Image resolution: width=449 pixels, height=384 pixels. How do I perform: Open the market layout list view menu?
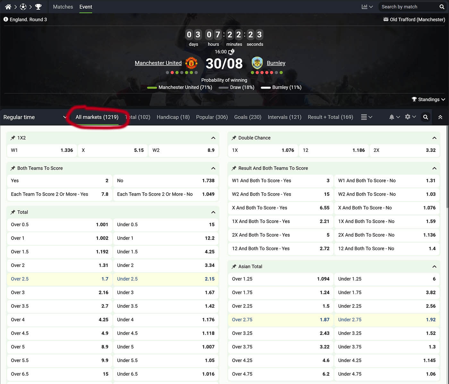point(367,117)
